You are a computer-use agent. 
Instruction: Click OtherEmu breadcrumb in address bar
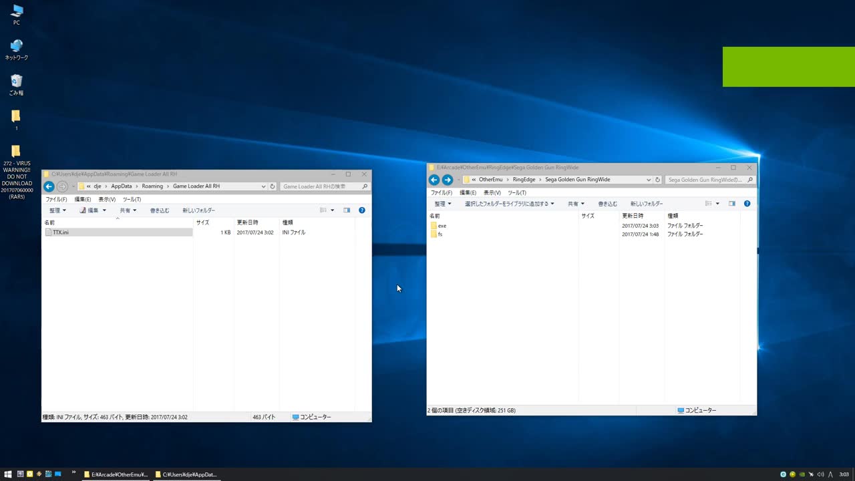click(x=491, y=180)
